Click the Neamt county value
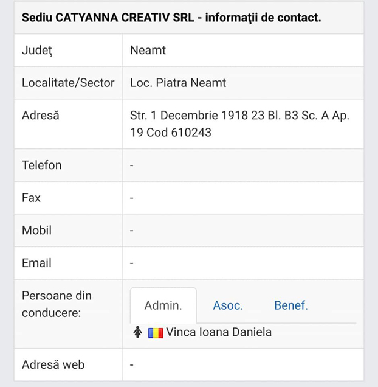378x387 pixels. (x=148, y=50)
